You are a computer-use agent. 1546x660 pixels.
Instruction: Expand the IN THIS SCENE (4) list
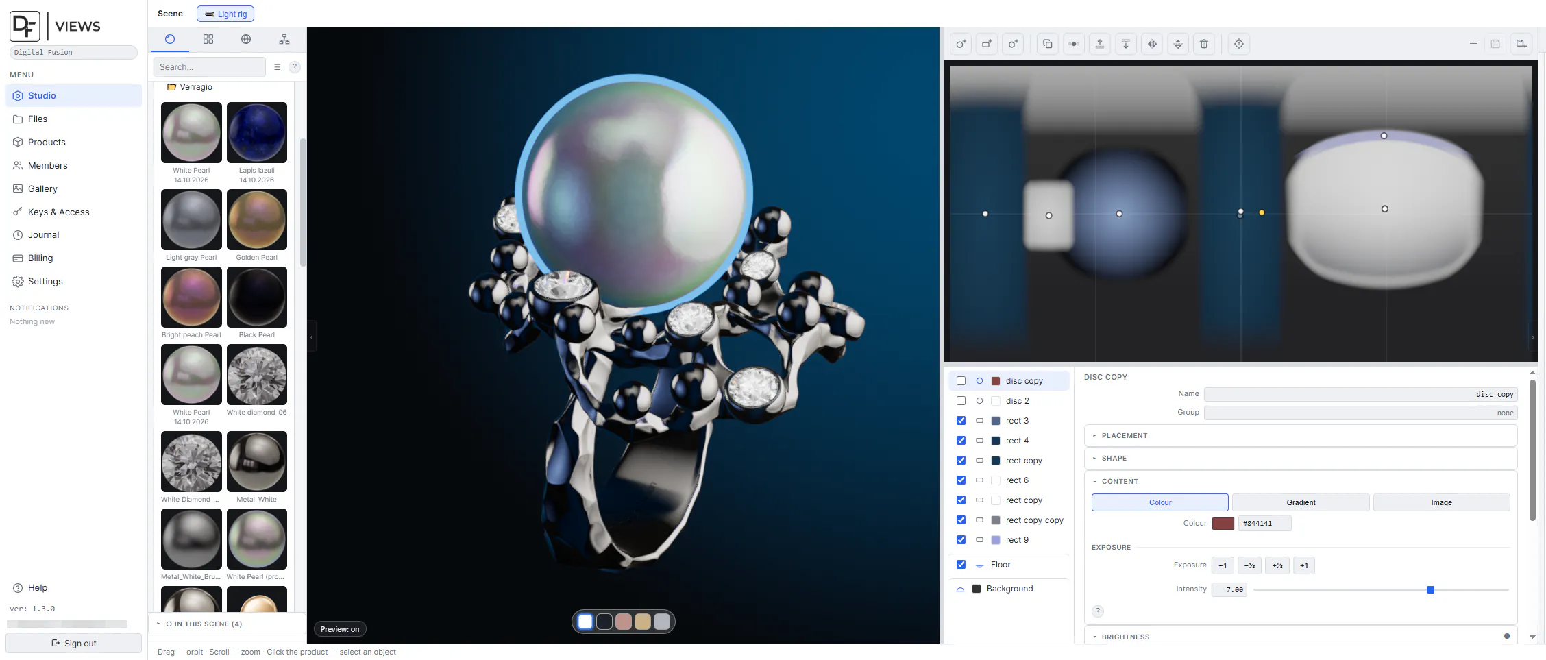(227, 624)
